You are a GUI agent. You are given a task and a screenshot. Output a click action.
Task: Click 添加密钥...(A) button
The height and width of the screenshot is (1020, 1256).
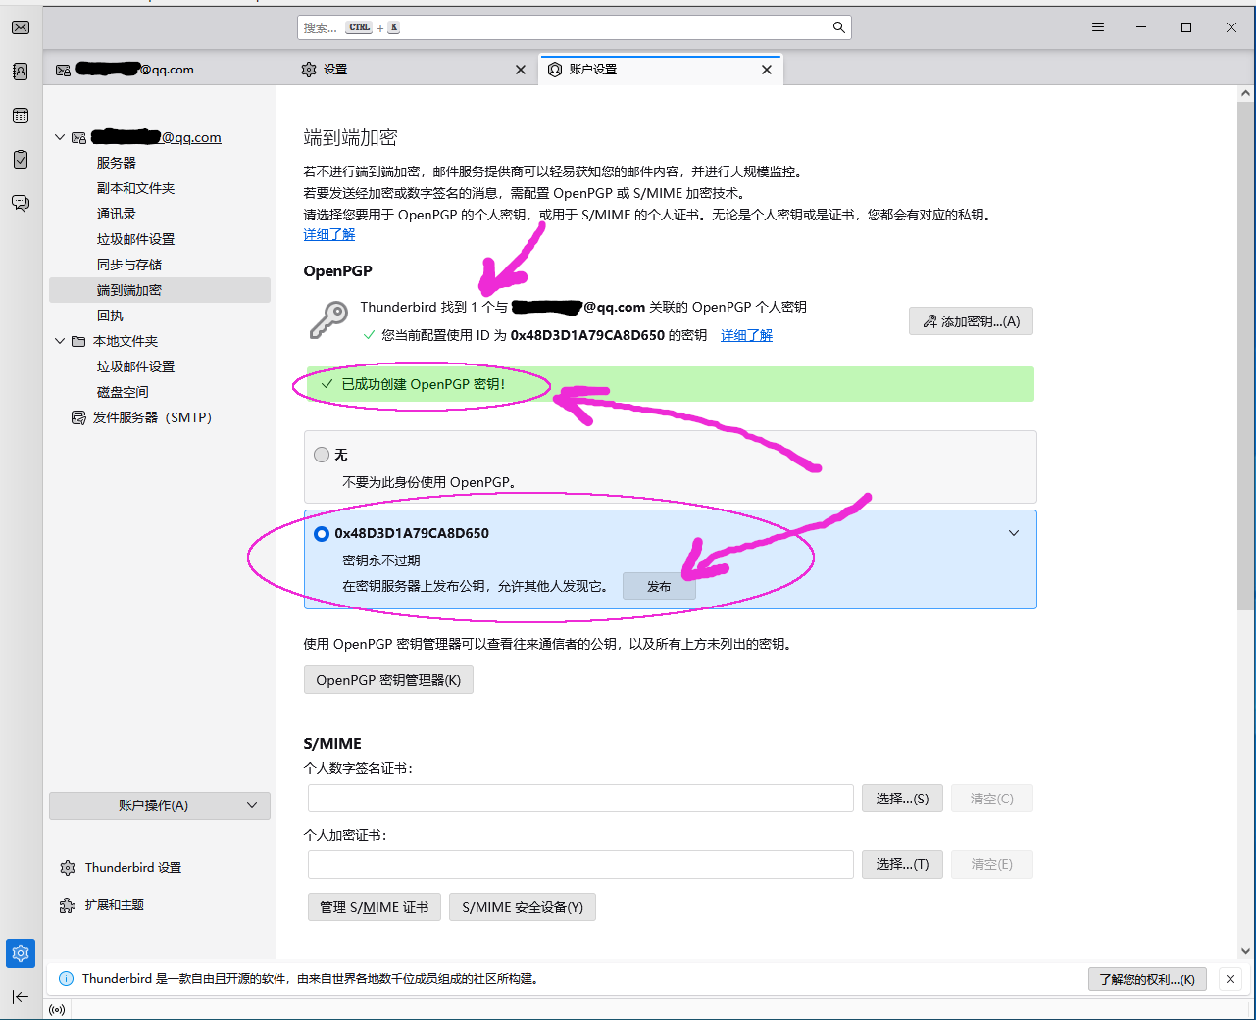971,321
